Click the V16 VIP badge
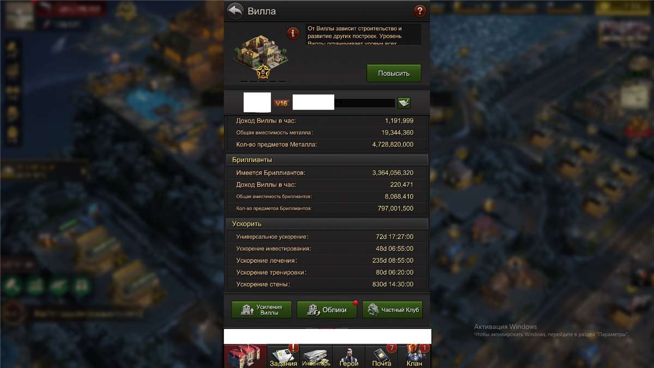Viewport: 654px width, 368px height. (x=281, y=103)
